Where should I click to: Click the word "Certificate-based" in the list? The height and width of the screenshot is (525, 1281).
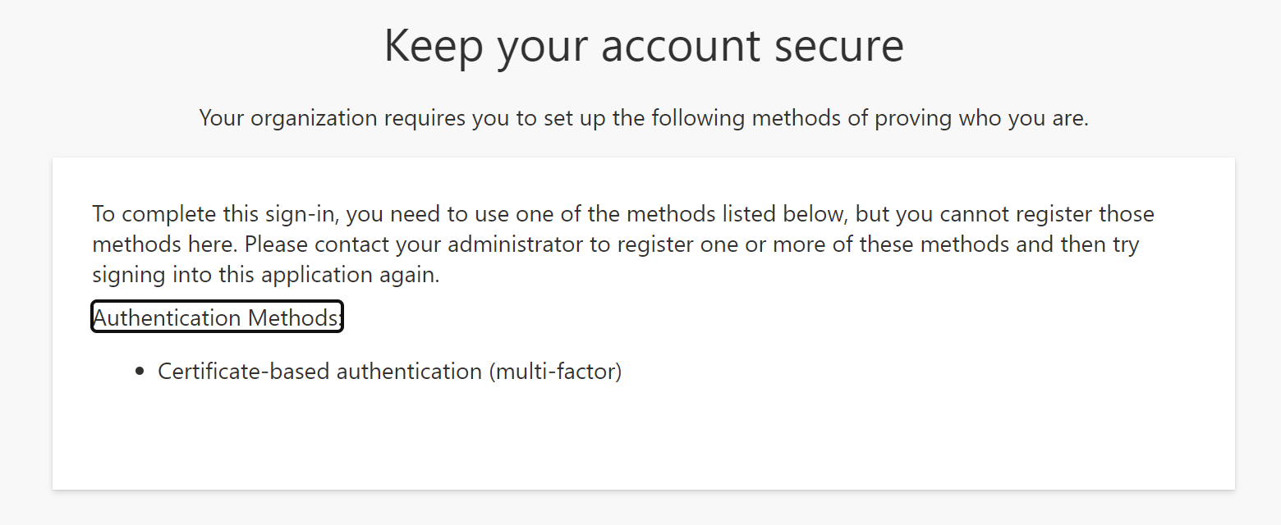click(x=243, y=372)
